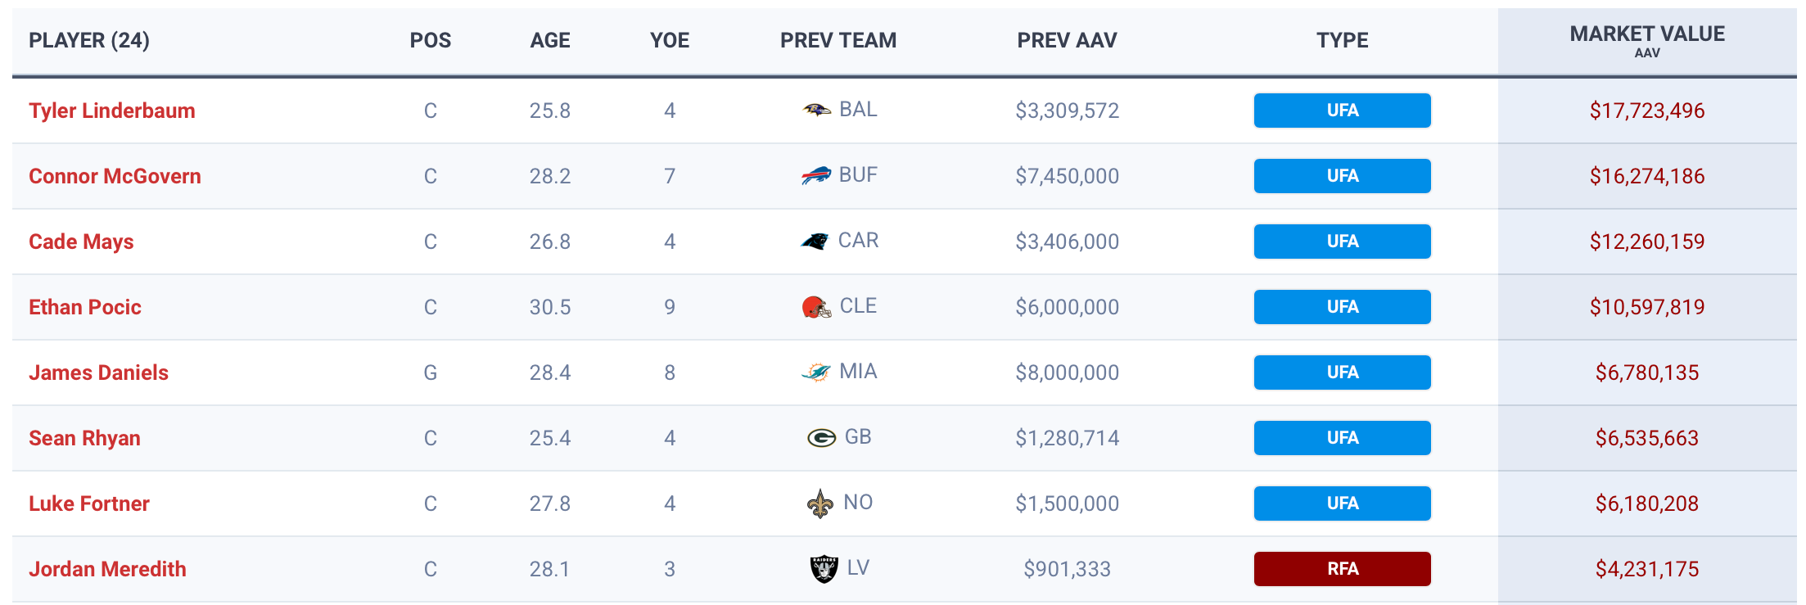Sort table by Market Value AAV header
Viewport: 1806px width, 605px height.
click(1646, 40)
